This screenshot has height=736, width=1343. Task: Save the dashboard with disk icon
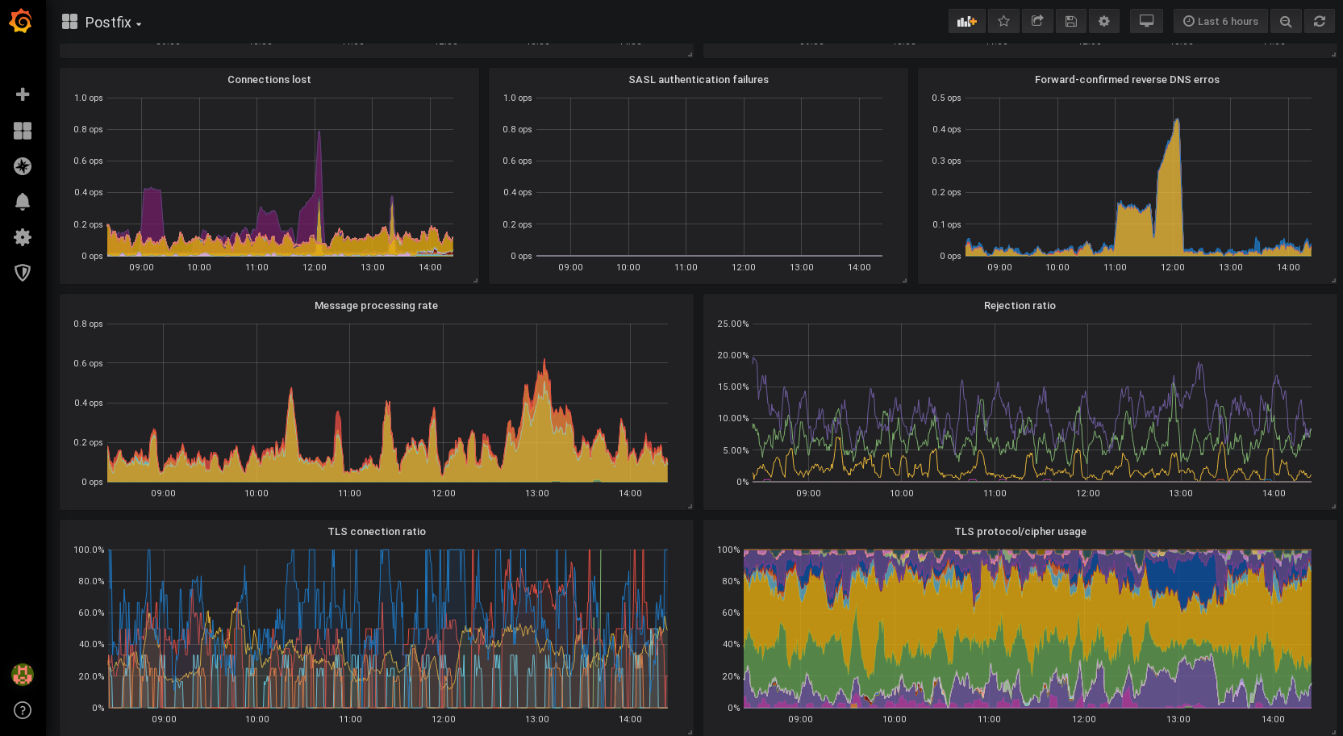point(1070,22)
